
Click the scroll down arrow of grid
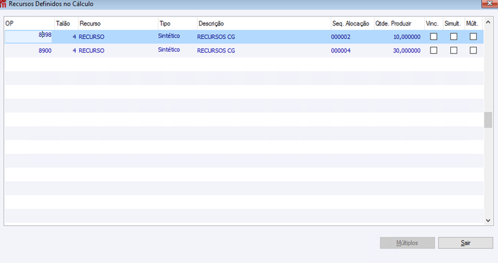pyautogui.click(x=488, y=220)
